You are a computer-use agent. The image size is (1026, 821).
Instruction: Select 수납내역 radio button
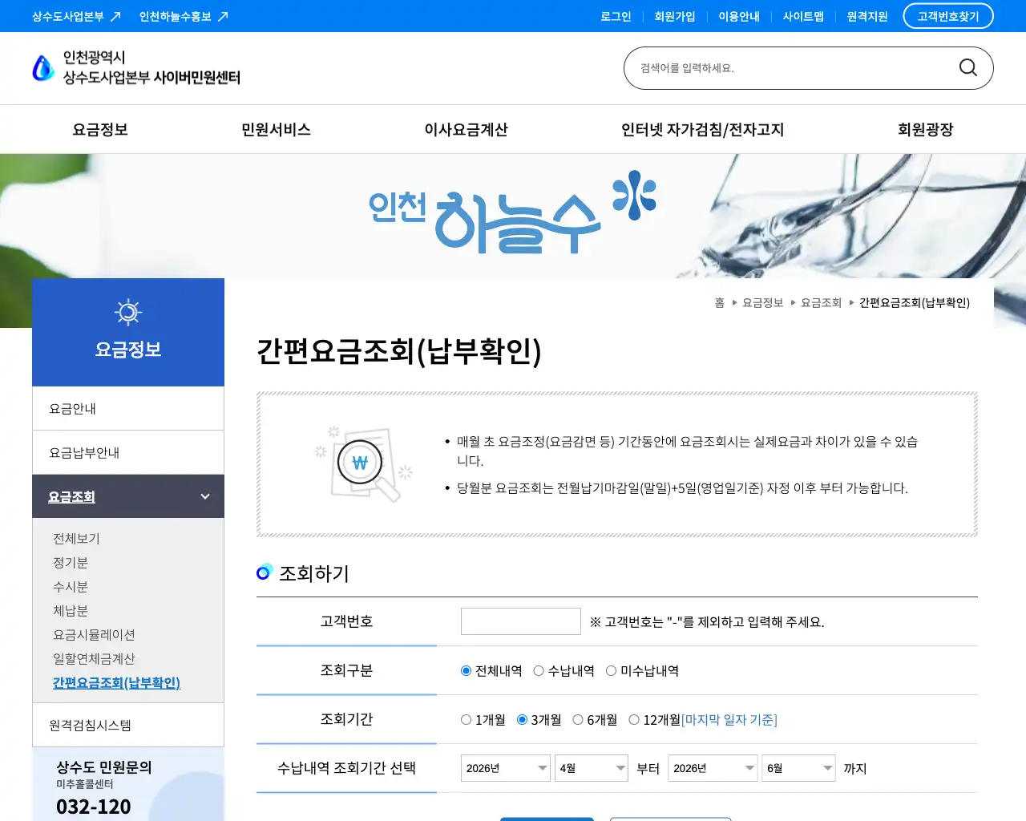(x=539, y=670)
